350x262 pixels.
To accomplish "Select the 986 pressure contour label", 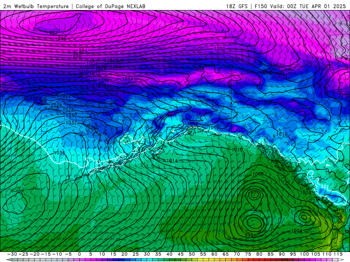I will pyautogui.click(x=62, y=38).
